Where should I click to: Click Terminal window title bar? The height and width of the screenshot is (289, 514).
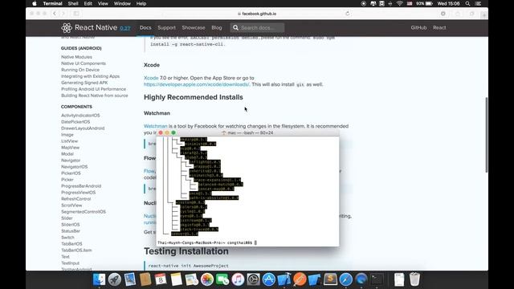click(248, 132)
